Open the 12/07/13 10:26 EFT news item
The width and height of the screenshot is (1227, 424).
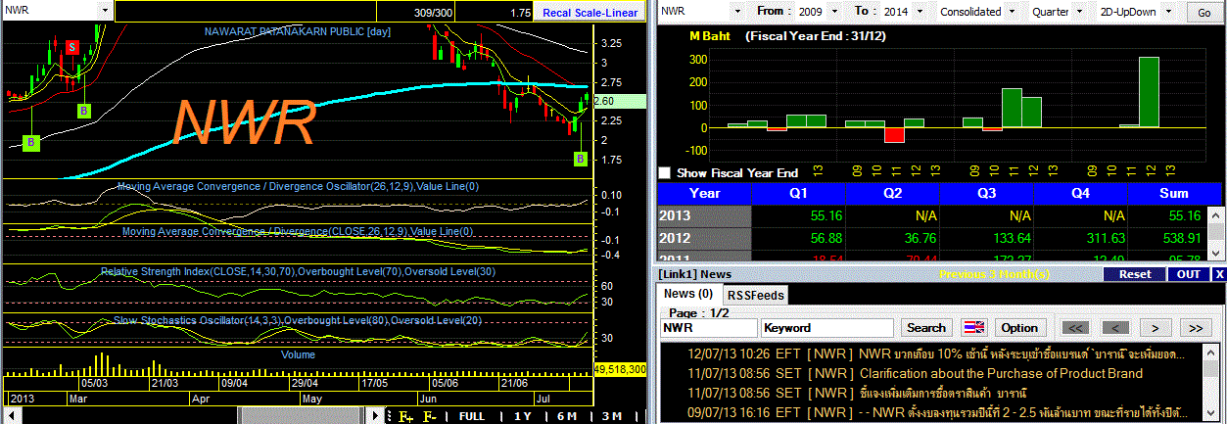click(x=934, y=353)
